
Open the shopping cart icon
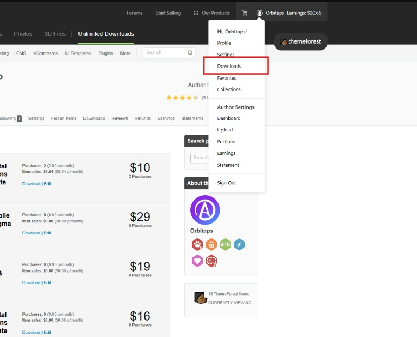click(245, 13)
